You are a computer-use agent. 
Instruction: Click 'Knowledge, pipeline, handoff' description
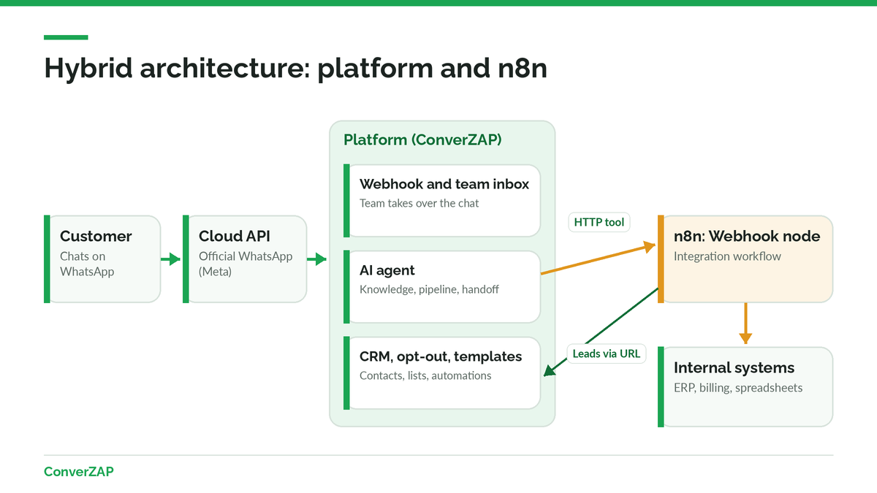point(429,289)
